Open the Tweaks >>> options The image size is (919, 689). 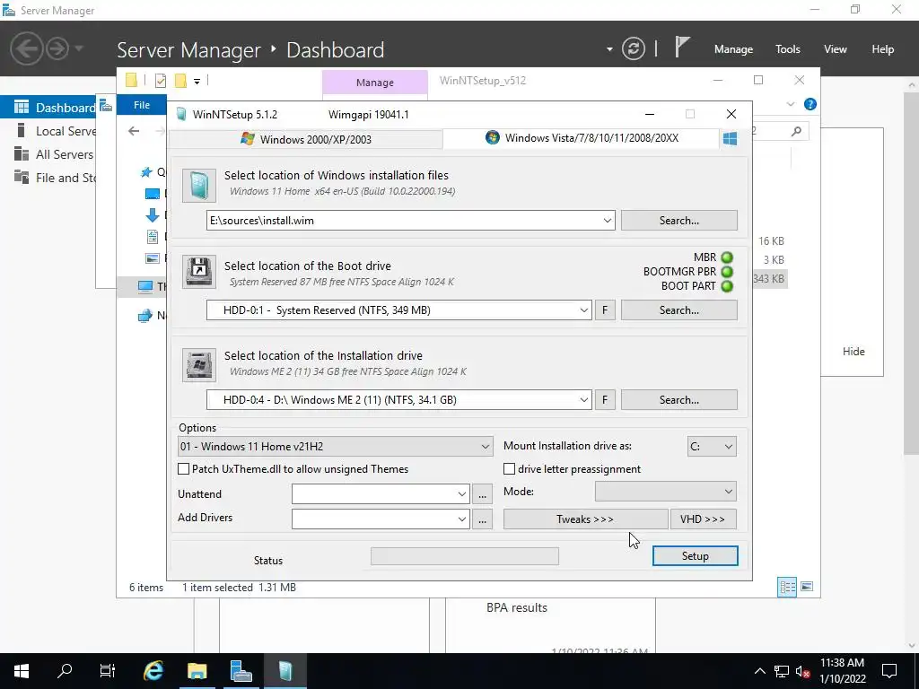(585, 519)
